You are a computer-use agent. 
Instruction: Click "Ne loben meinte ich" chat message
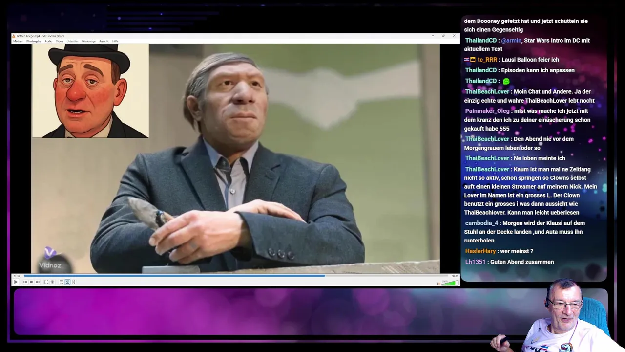pos(540,158)
